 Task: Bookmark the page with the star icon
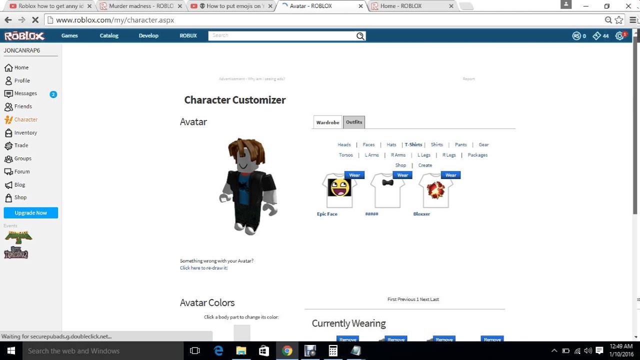tap(619, 20)
